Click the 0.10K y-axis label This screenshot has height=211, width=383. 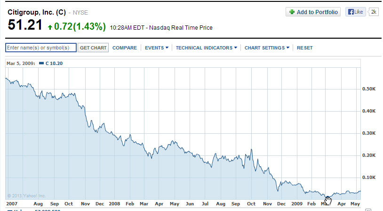369,177
